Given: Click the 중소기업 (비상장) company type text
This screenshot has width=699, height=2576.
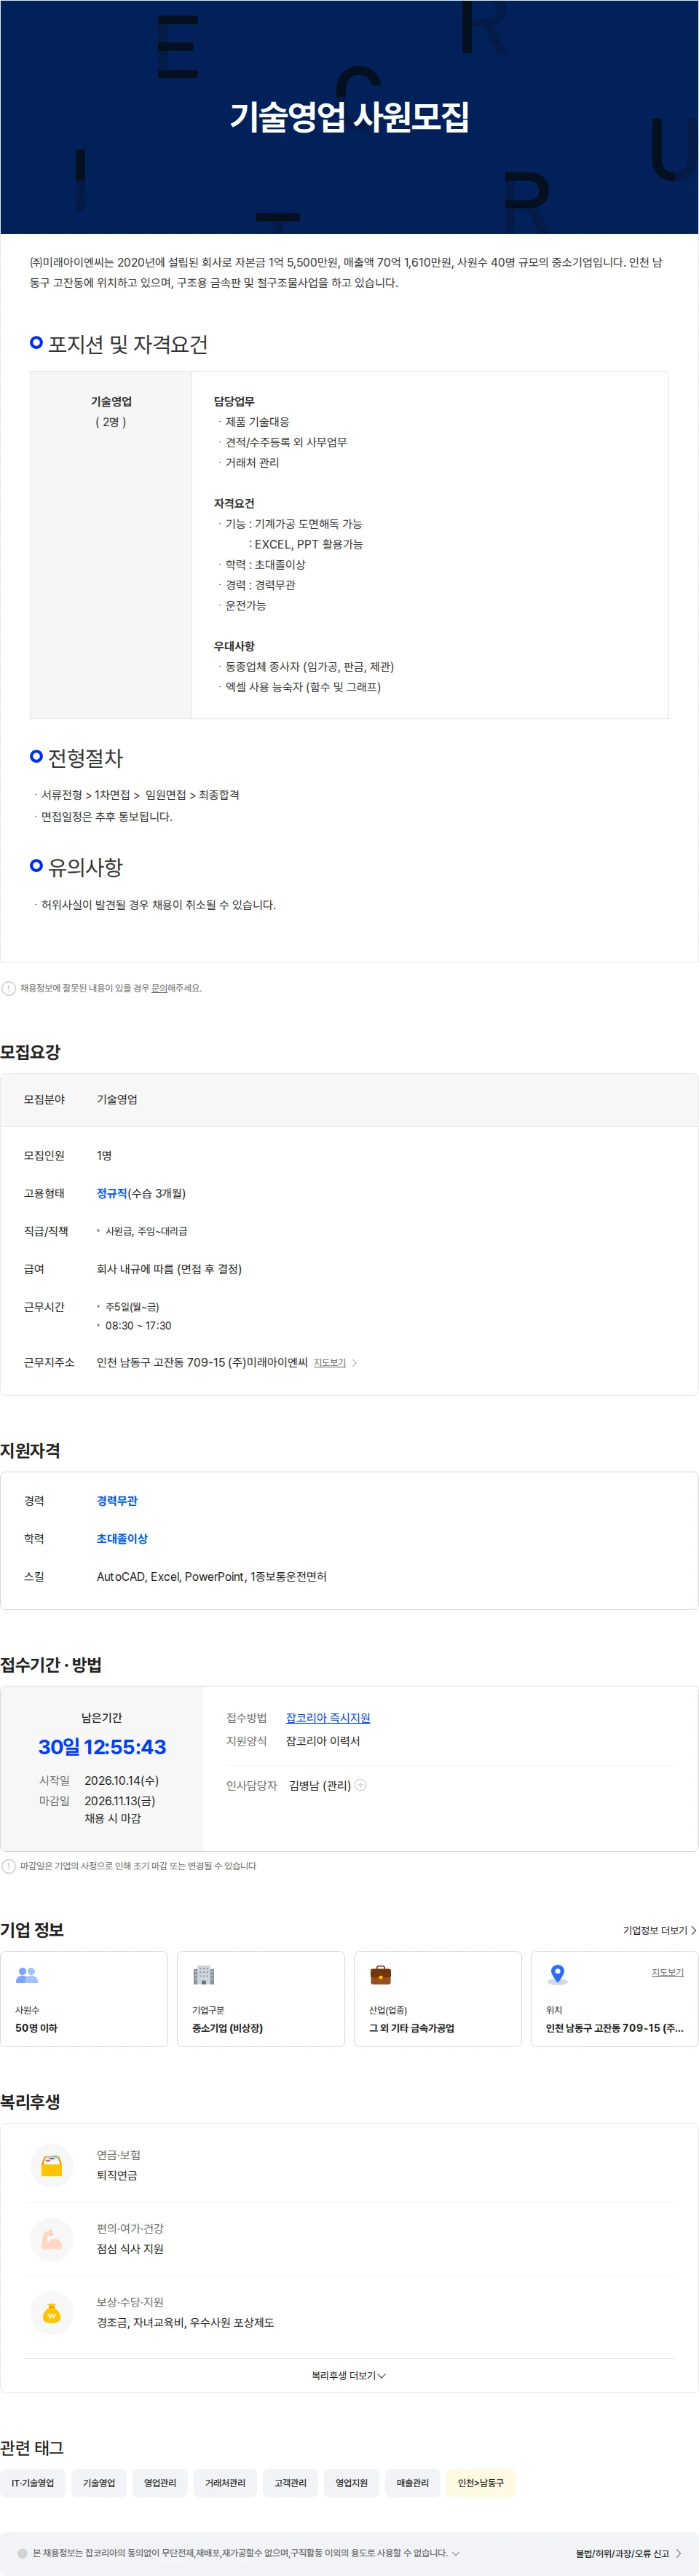Looking at the screenshot, I should click(227, 2028).
